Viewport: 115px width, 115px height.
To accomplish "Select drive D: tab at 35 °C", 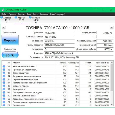I will 22,20.
